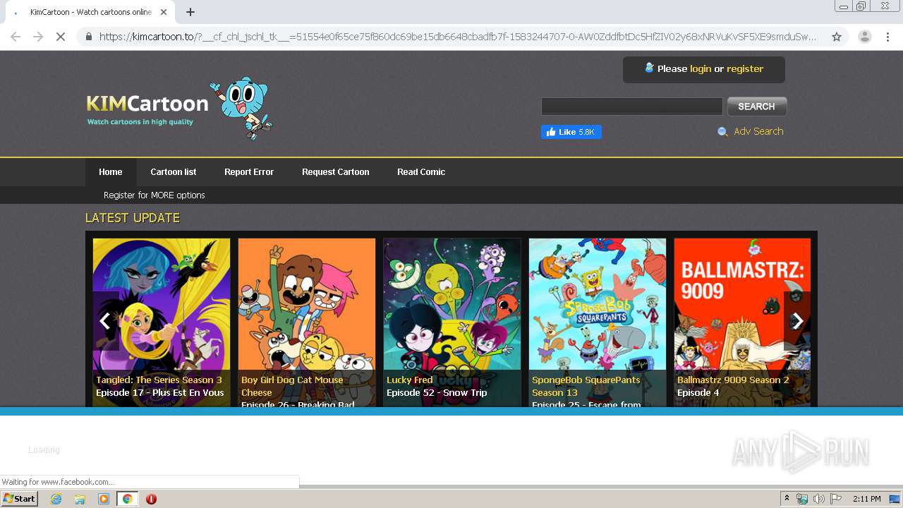Click the Facebook Like button
Screen dimensions: 903x508
571,132
